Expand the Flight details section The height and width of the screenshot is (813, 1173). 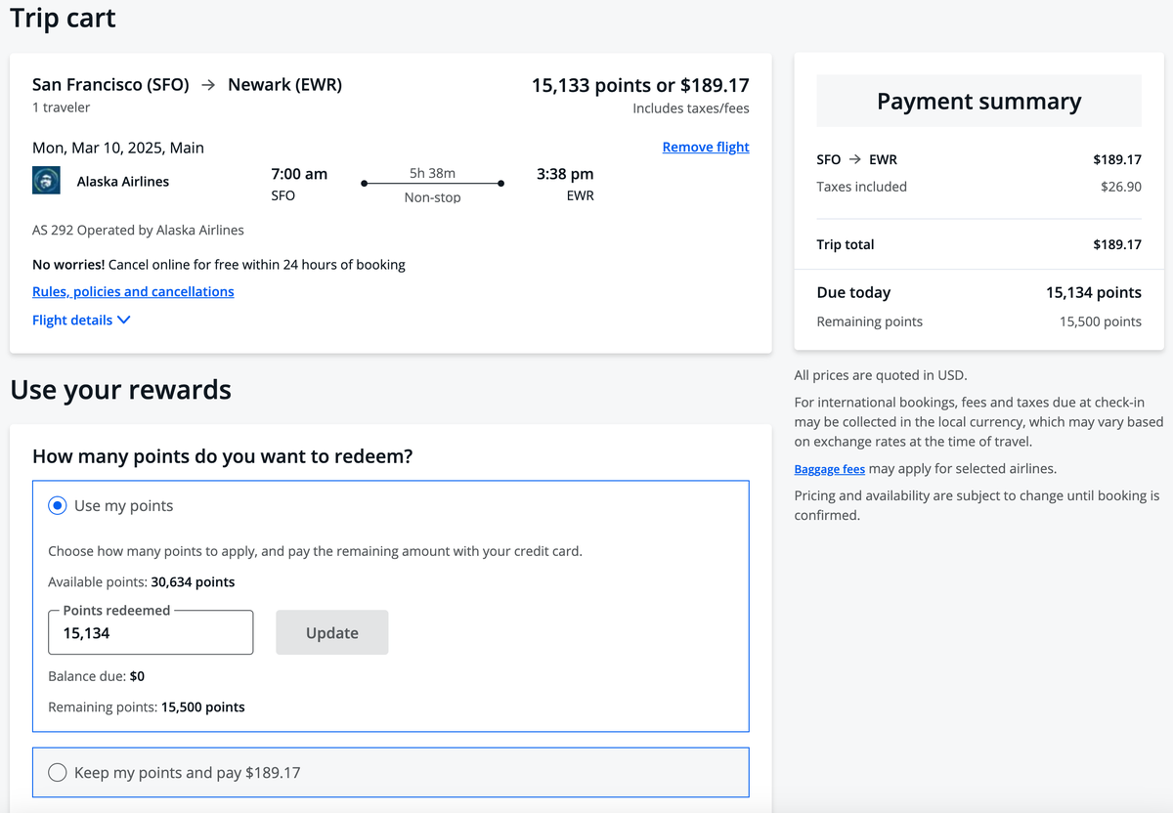(x=72, y=321)
